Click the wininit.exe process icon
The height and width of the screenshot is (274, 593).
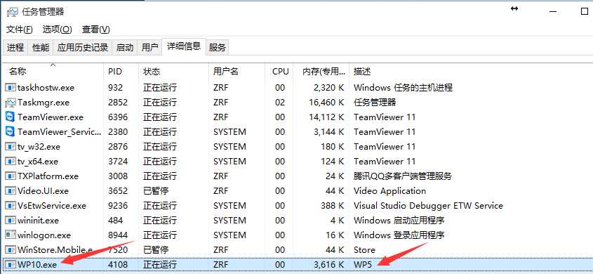point(11,221)
